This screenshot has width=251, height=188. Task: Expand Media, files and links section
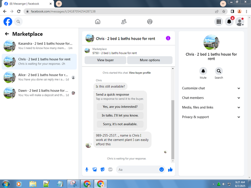211,107
